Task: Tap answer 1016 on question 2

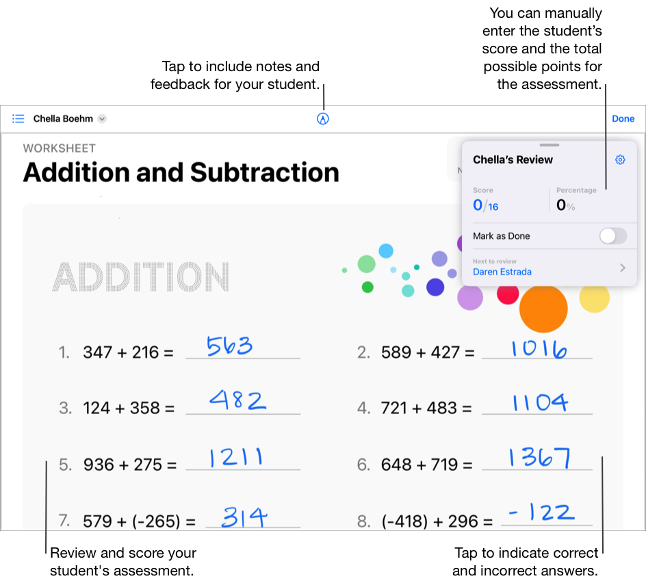Action: point(539,349)
